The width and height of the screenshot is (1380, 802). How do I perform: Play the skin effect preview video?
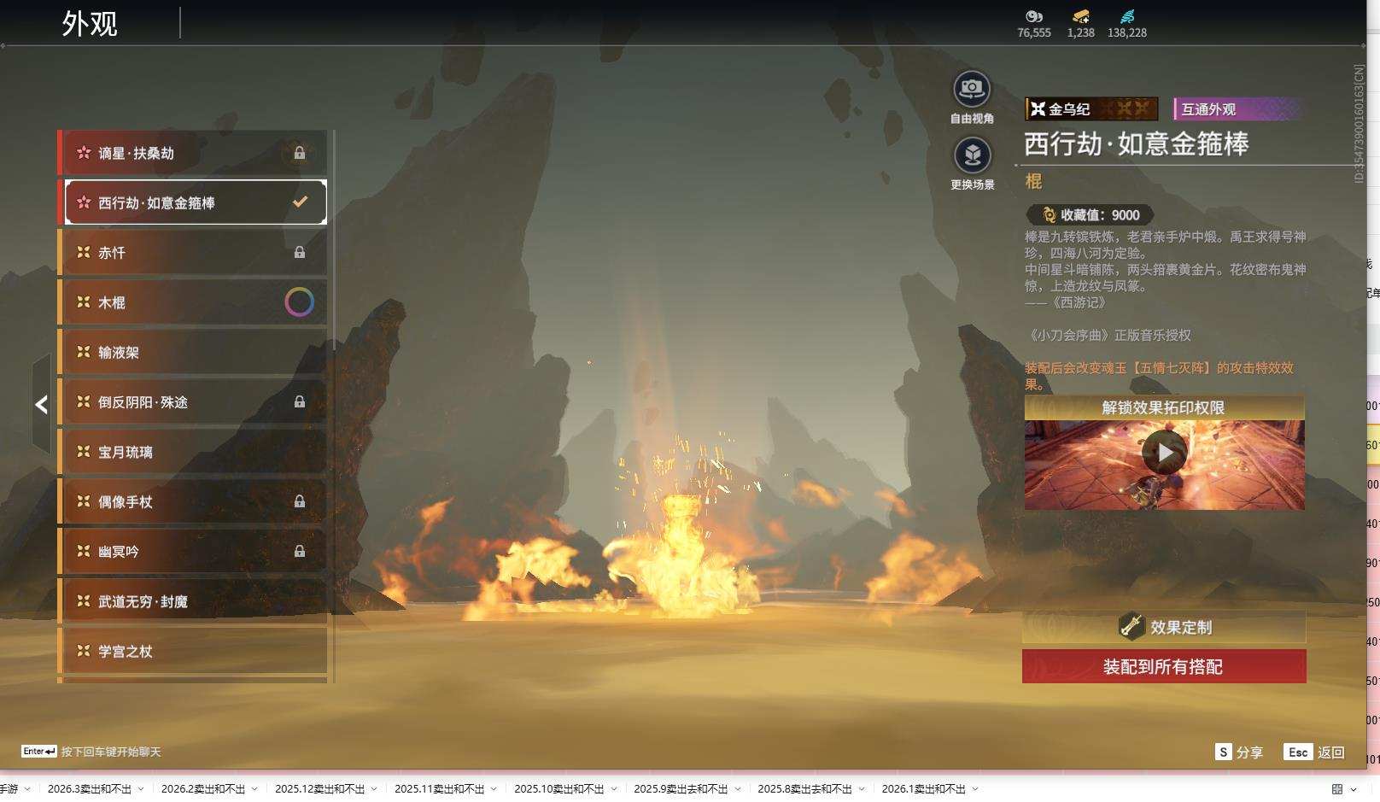point(1164,452)
